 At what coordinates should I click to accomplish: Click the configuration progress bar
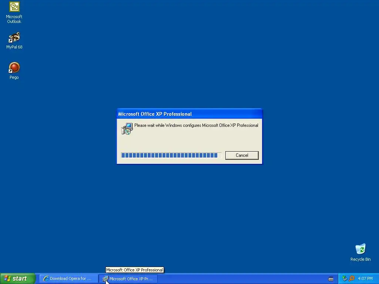pos(171,155)
